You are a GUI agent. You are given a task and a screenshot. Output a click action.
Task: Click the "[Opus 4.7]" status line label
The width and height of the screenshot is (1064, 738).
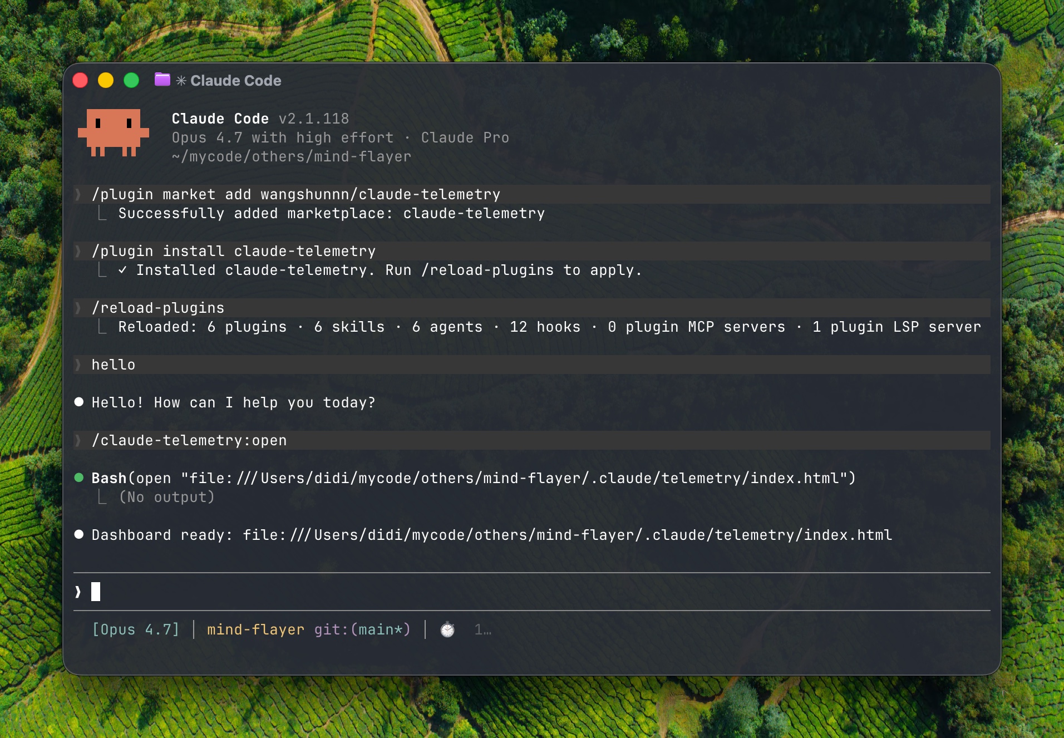point(136,629)
